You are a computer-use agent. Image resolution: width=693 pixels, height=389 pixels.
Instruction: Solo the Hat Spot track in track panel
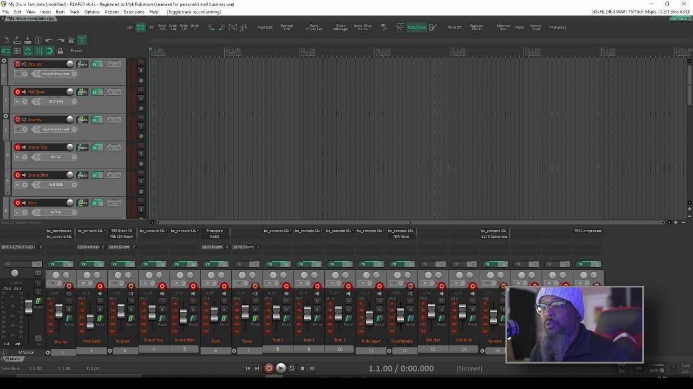pyautogui.click(x=141, y=98)
